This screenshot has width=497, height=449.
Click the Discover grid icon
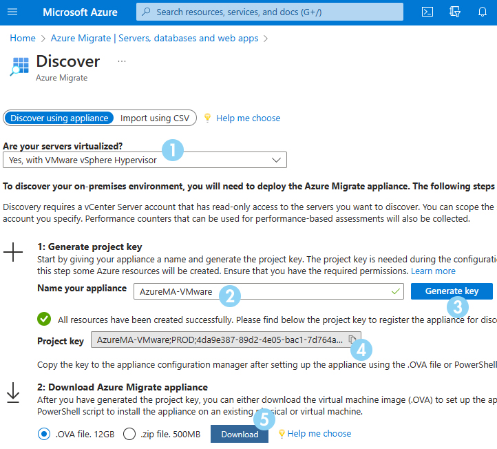pyautogui.click(x=20, y=66)
